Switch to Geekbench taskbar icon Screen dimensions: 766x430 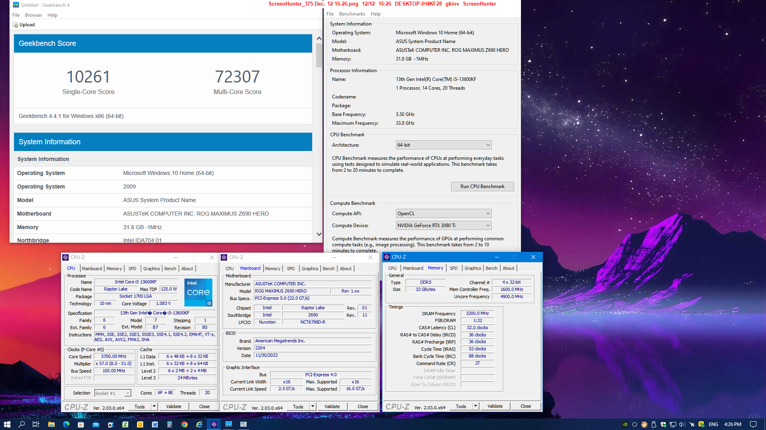tap(229, 424)
